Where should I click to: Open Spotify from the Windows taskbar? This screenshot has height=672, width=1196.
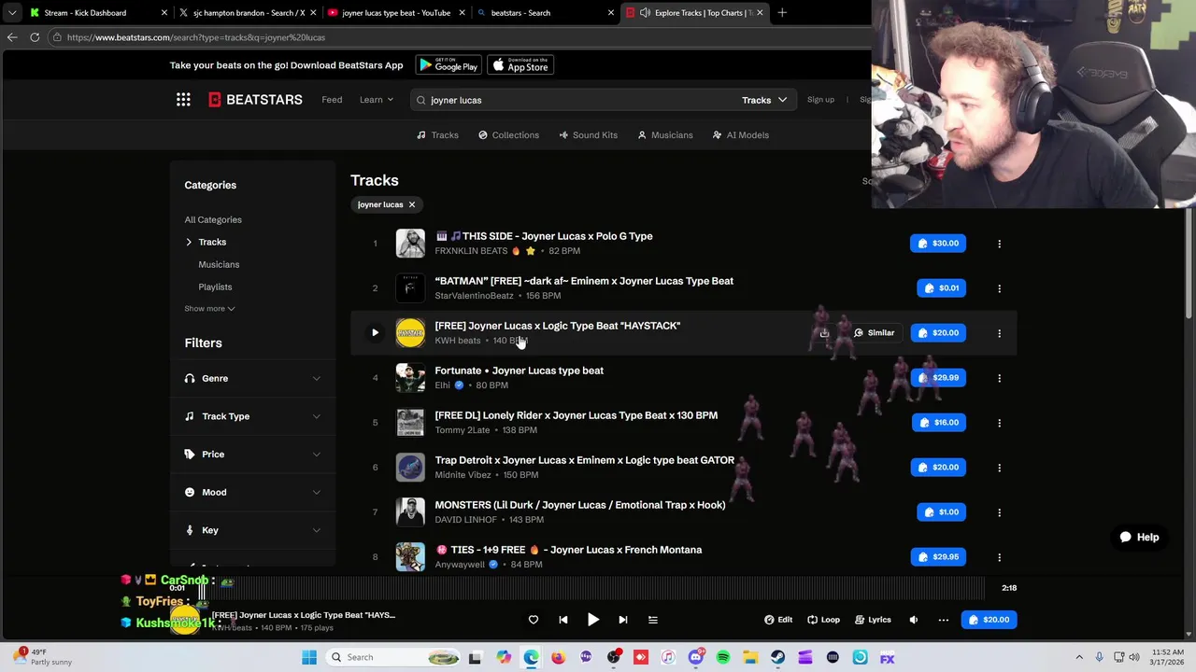[723, 658]
